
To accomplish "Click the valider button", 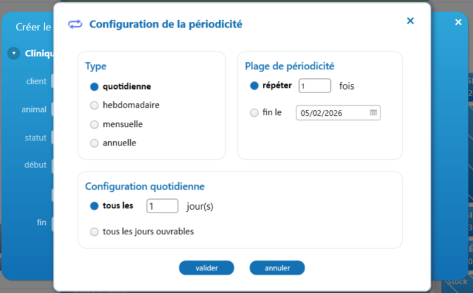I will click(206, 268).
